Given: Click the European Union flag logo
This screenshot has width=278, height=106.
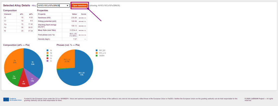Looking at the screenshot, I should 6,100.
